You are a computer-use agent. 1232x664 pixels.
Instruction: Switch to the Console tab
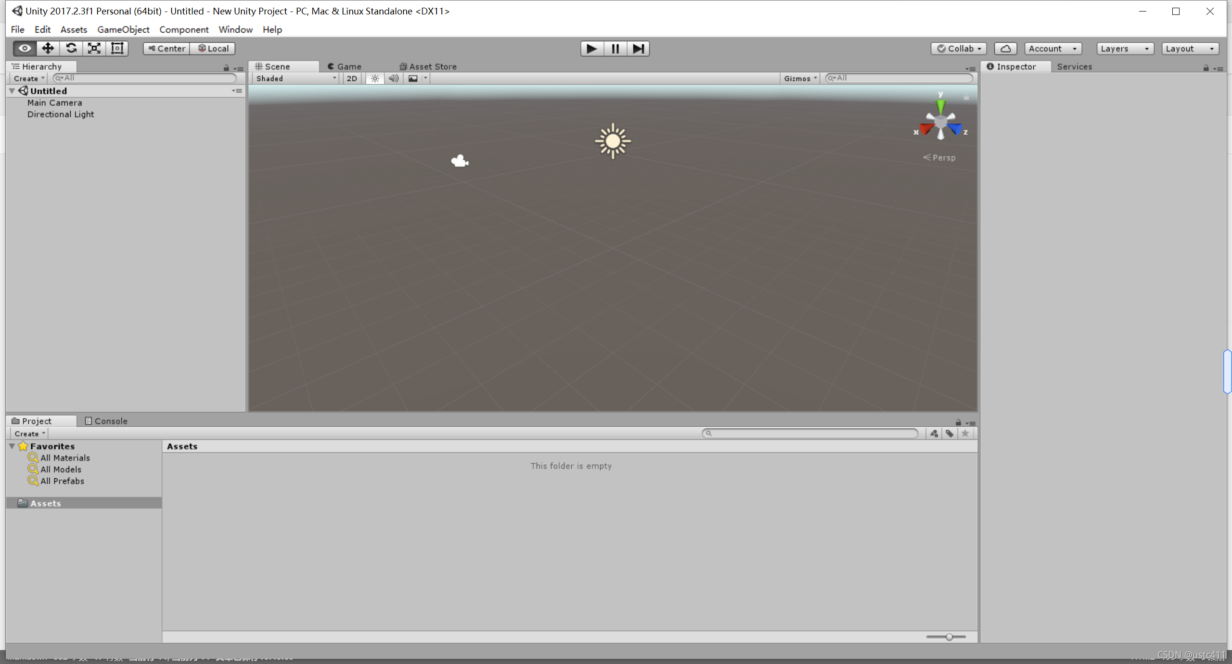tap(106, 421)
